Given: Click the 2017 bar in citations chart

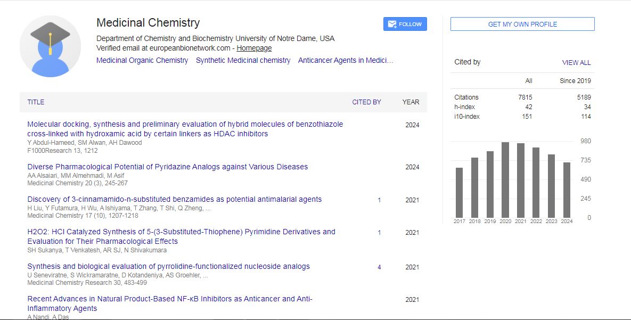Looking at the screenshot, I should (x=459, y=192).
